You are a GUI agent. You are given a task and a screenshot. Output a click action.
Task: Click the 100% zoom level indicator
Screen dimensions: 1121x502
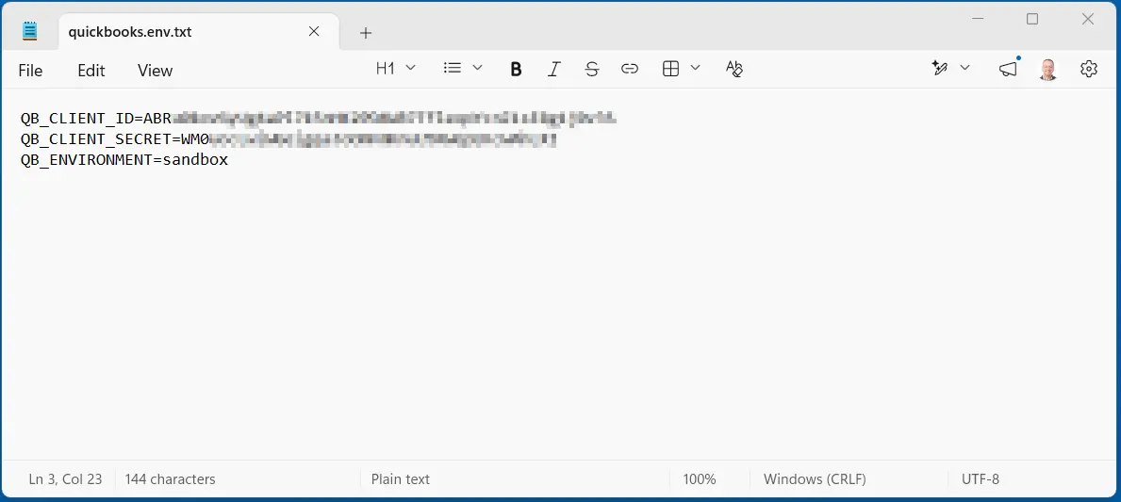pos(700,479)
